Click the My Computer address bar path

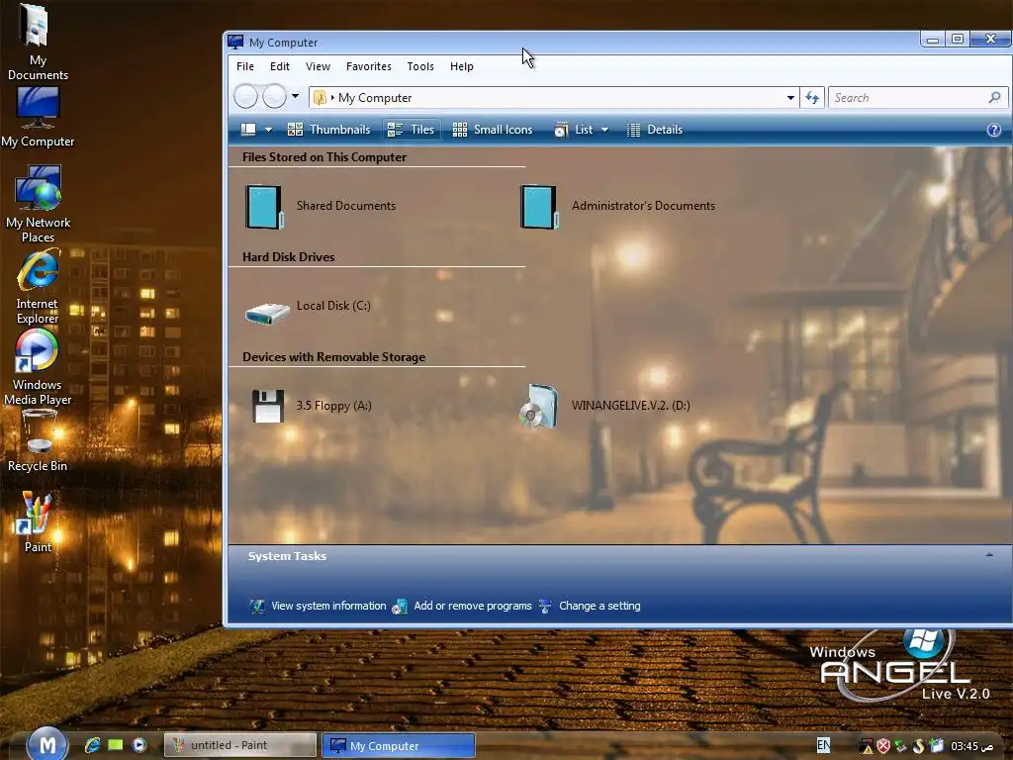[x=375, y=98]
